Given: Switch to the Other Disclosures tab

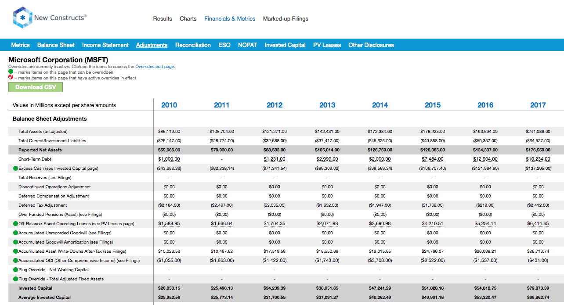Looking at the screenshot, I should (371, 45).
